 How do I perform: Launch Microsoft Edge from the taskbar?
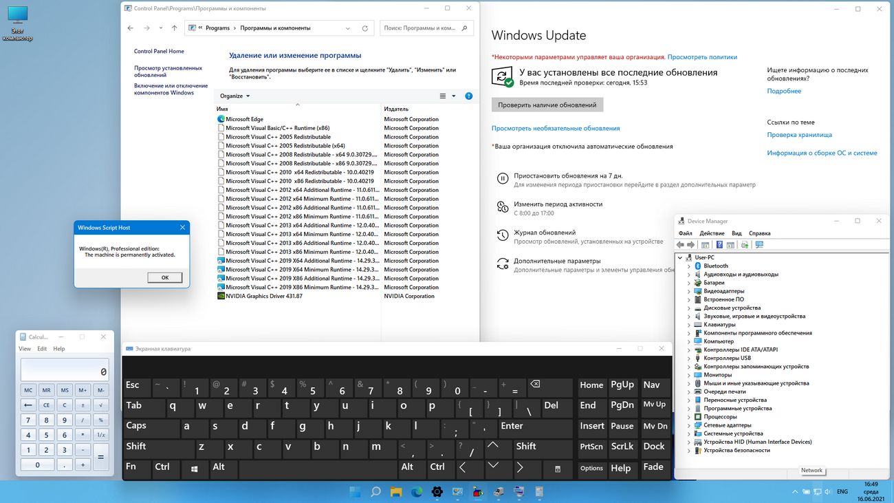(x=417, y=492)
